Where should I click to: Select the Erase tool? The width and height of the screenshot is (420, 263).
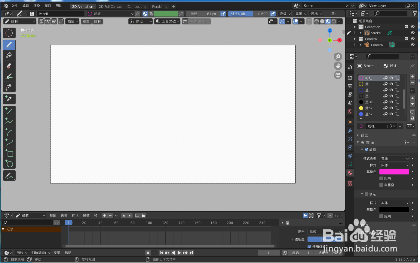pos(9,66)
